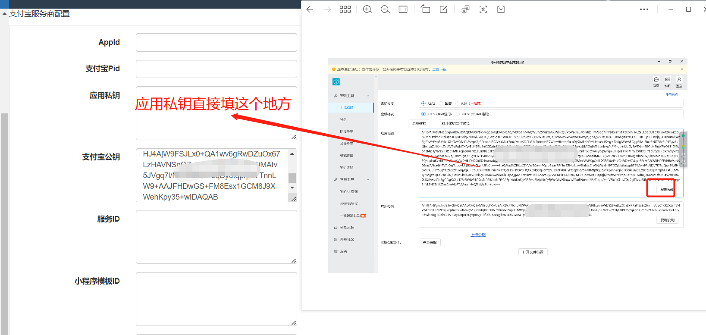Zoom out of the image
The image size is (706, 335).
pos(385,9)
